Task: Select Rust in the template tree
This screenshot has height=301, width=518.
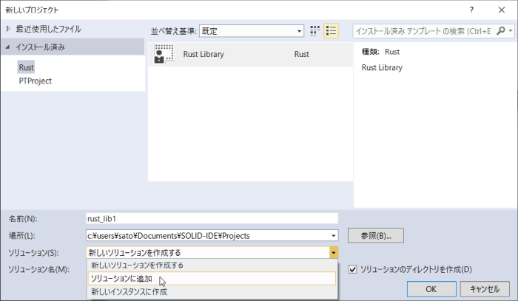Action: coord(27,67)
